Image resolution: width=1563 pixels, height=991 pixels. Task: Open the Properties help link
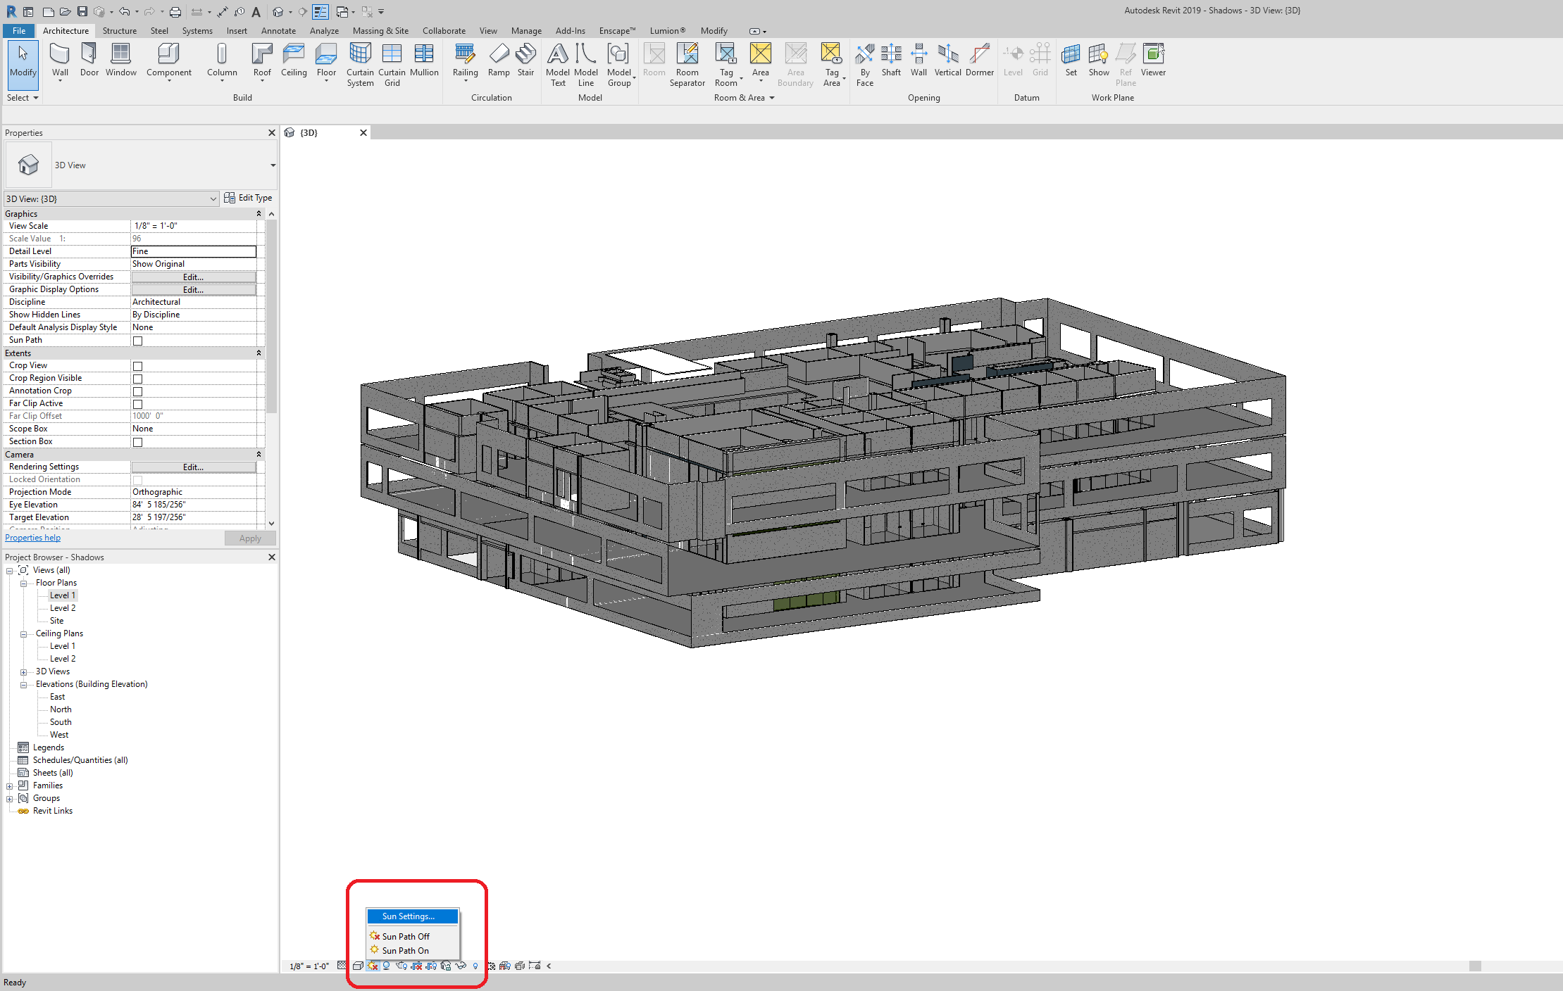point(32,537)
